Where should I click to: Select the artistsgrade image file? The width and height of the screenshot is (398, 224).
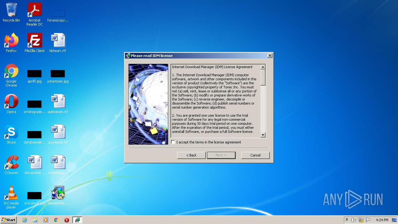point(35,106)
